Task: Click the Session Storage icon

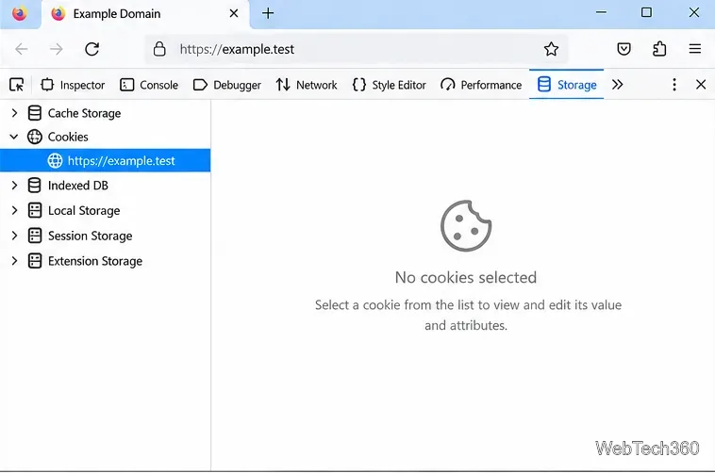Action: pos(35,236)
